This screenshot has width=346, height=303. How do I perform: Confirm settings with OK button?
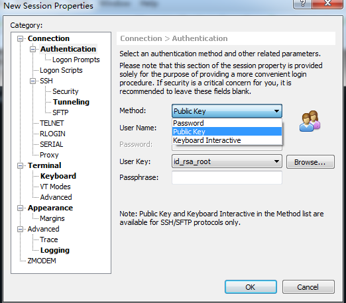251,287
